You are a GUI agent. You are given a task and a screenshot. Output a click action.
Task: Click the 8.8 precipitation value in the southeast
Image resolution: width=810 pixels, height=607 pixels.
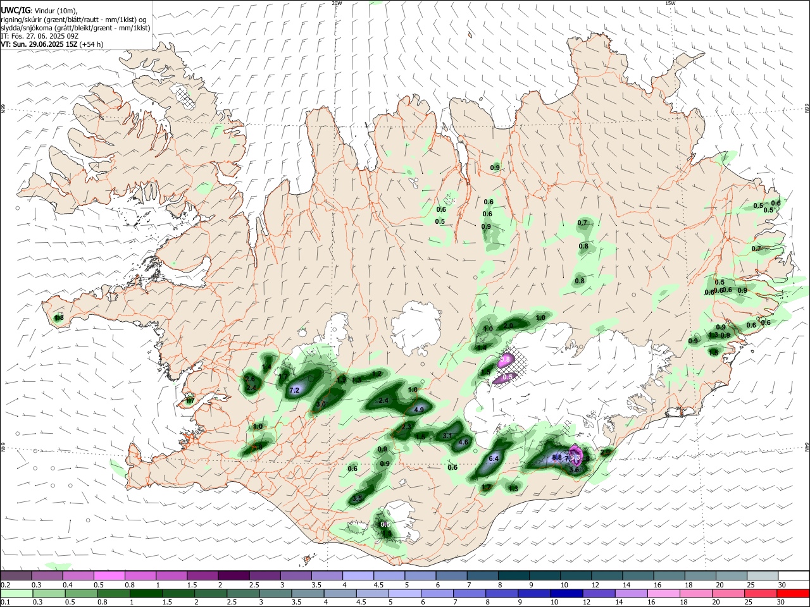(557, 457)
